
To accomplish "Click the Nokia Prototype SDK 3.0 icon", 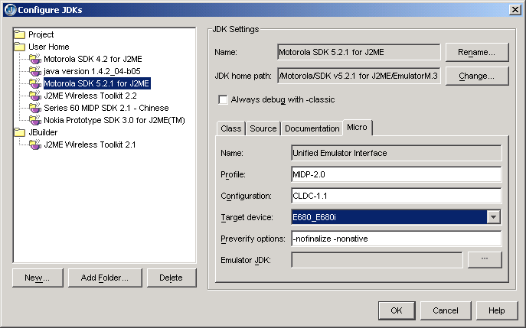I will click(x=35, y=120).
